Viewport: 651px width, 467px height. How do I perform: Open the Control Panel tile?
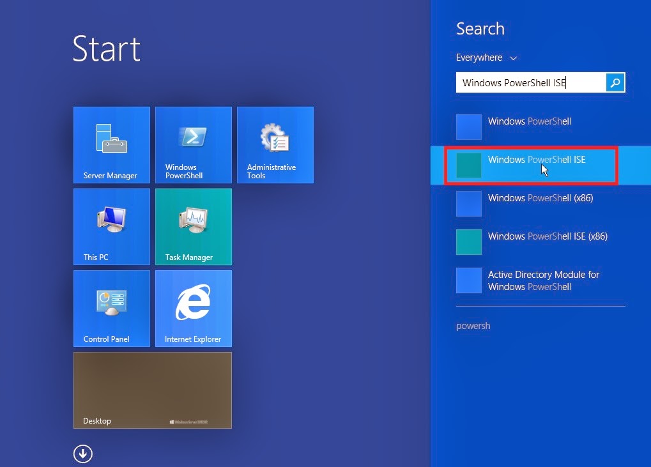point(112,309)
